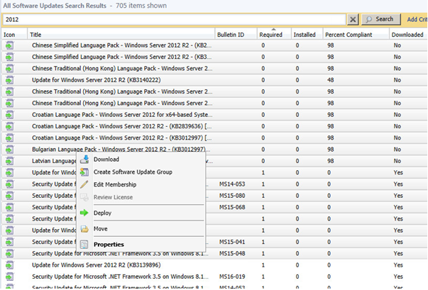Click Bulletin ID MS14-053 cell

coord(232,184)
